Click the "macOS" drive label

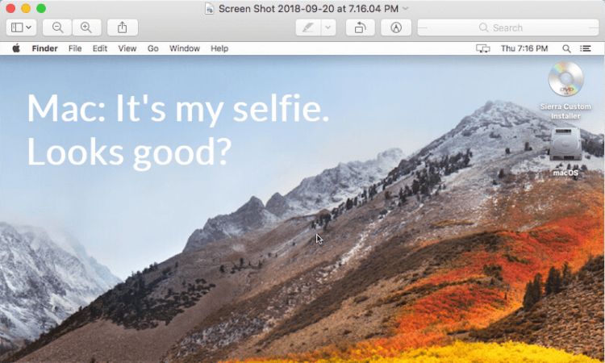565,173
